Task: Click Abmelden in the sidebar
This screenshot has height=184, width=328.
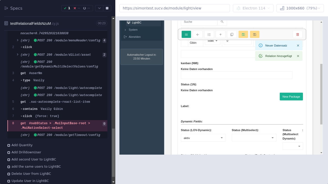Action: (x=135, y=37)
